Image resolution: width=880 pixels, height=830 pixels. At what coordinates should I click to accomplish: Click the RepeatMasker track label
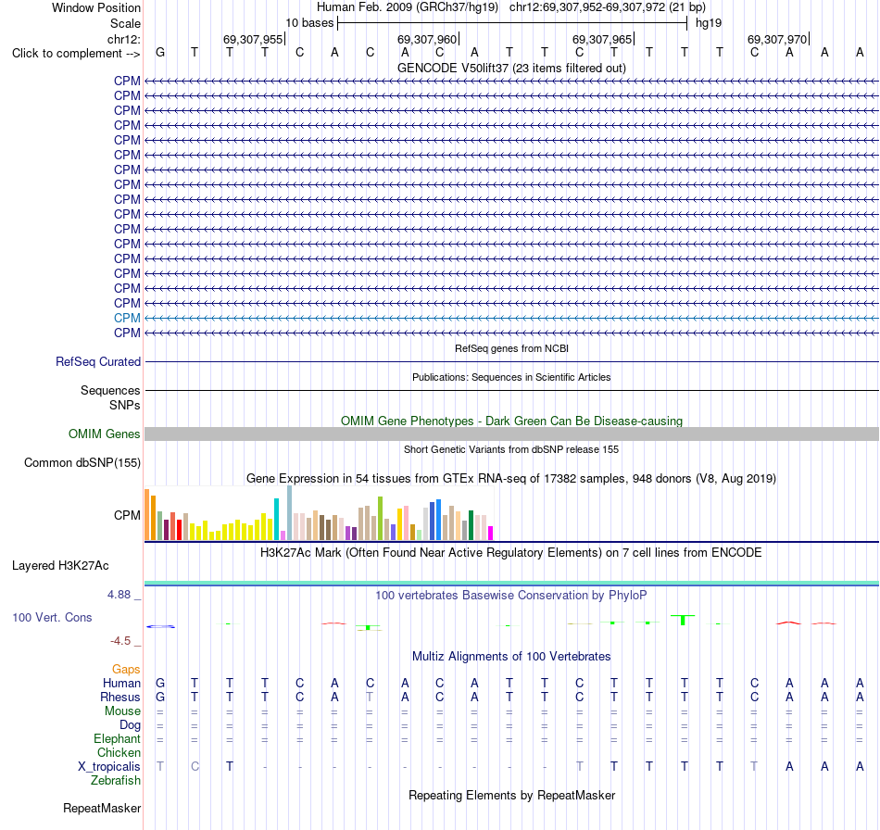[102, 808]
